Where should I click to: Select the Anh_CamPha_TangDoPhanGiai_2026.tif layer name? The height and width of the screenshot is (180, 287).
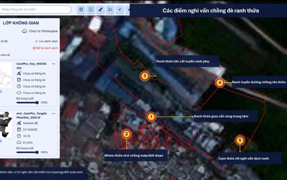coord(32,116)
